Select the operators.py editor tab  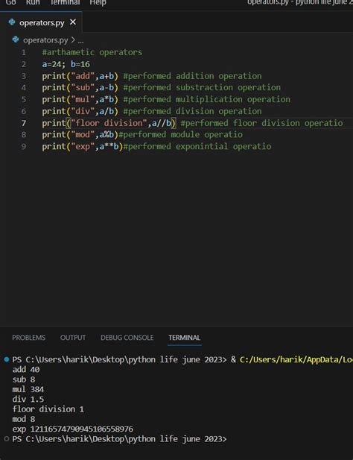coord(41,22)
